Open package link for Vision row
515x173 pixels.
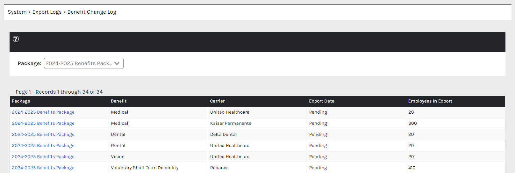click(43, 157)
